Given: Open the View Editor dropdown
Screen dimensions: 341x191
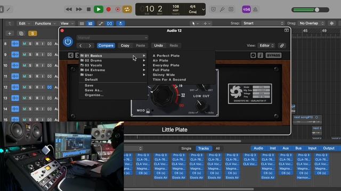Looking at the screenshot, I should (x=266, y=46).
